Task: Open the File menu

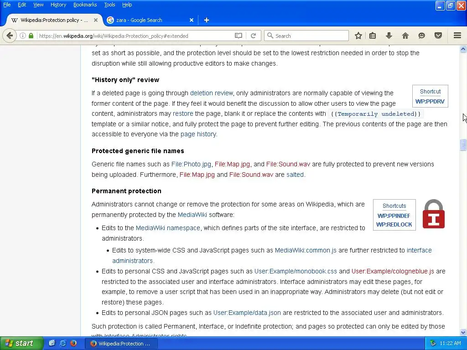Action: pos(7,5)
